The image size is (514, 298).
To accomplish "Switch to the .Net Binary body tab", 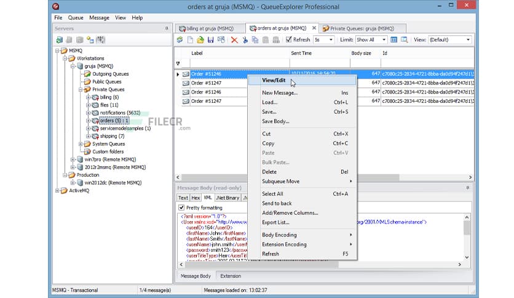I will tap(228, 198).
